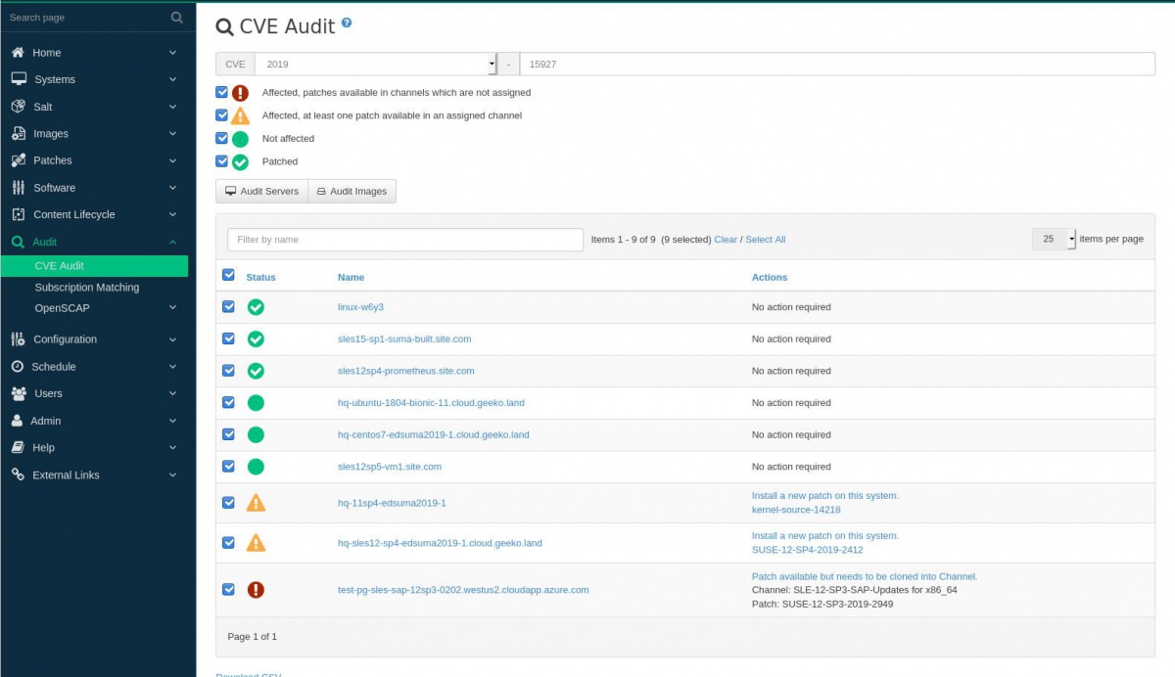Click the search magnifier icon in sidebar
The image size is (1175, 677).
pos(176,18)
